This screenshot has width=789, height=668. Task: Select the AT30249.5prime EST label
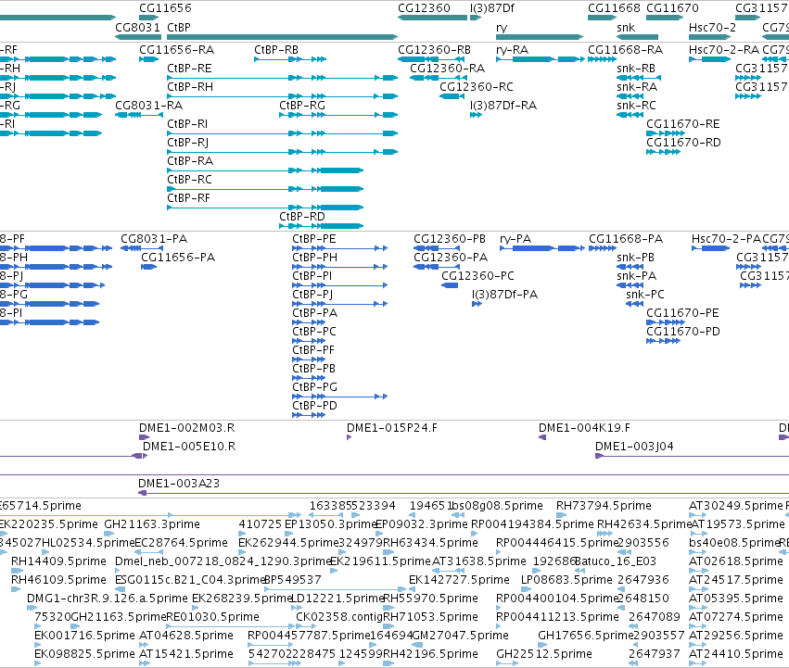(x=736, y=506)
